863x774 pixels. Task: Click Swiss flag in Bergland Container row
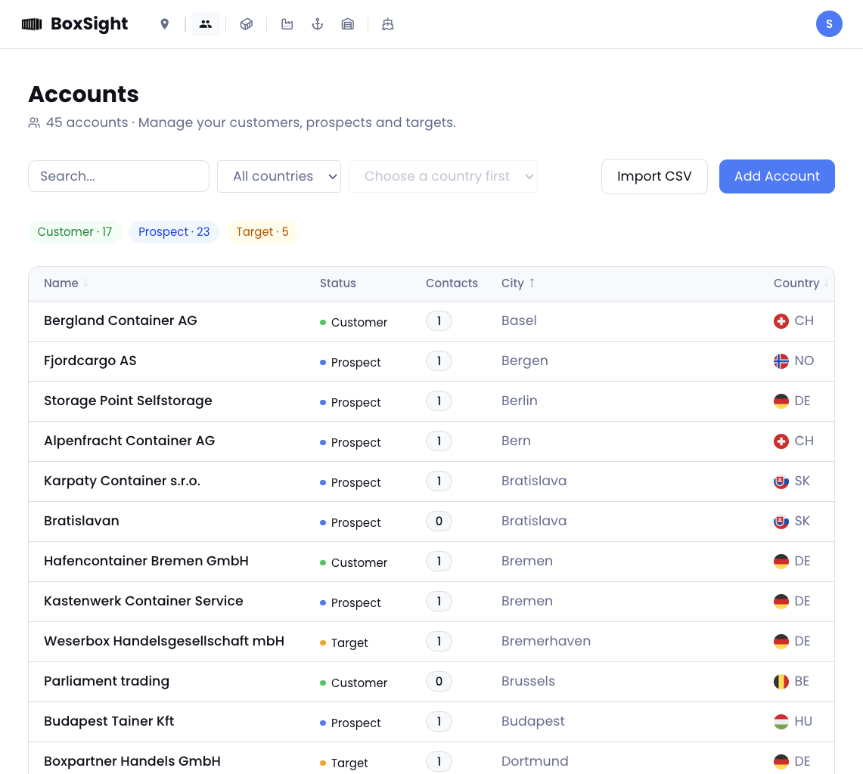click(x=781, y=321)
